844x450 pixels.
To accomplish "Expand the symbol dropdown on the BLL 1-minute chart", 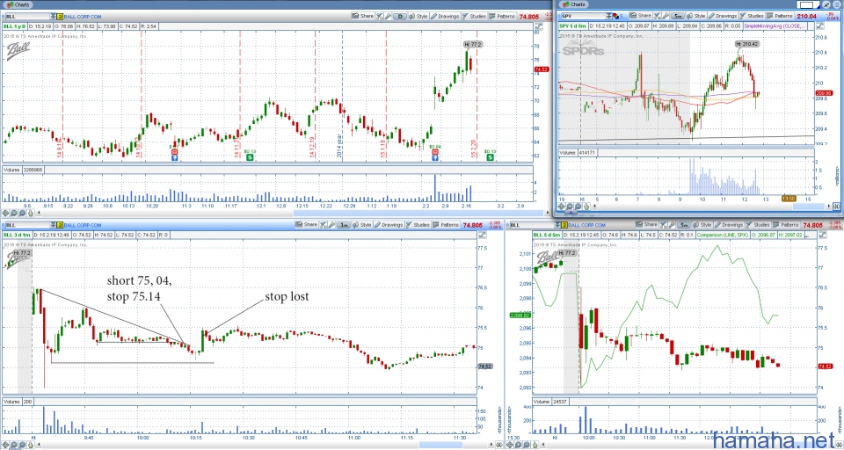I will pos(53,225).
